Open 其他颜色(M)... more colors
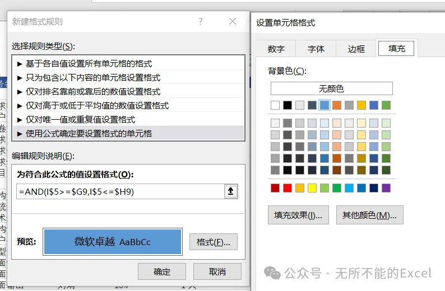 (369, 215)
